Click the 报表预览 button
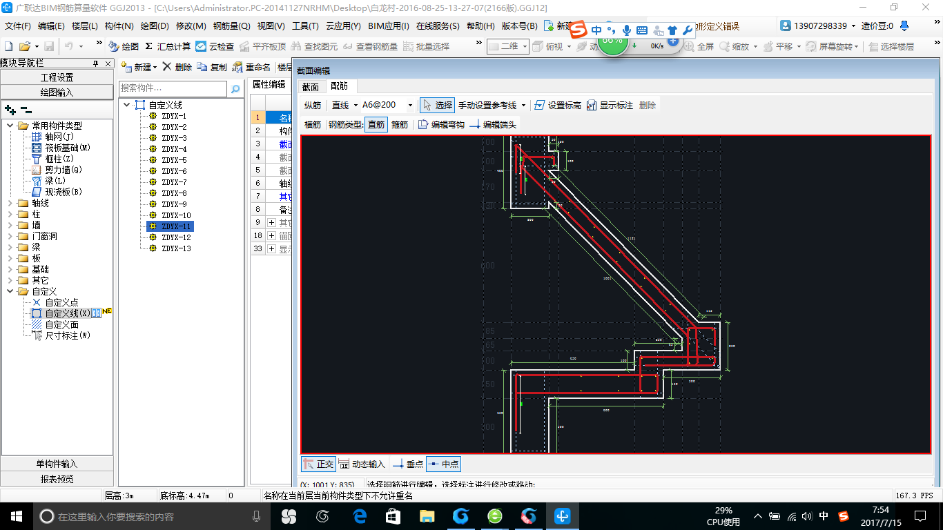Viewport: 943px width, 530px height. [57, 479]
